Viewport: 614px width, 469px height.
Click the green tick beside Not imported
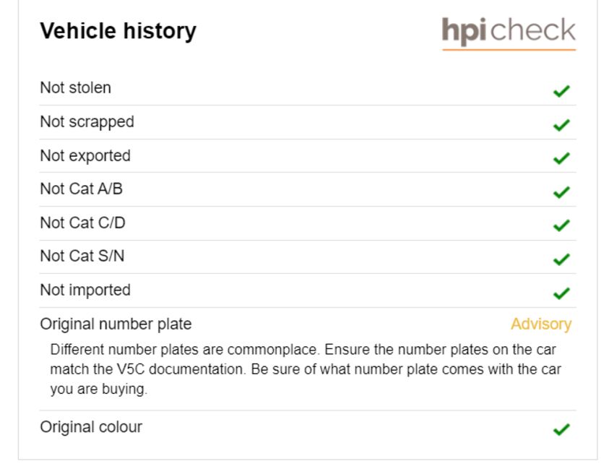[561, 293]
